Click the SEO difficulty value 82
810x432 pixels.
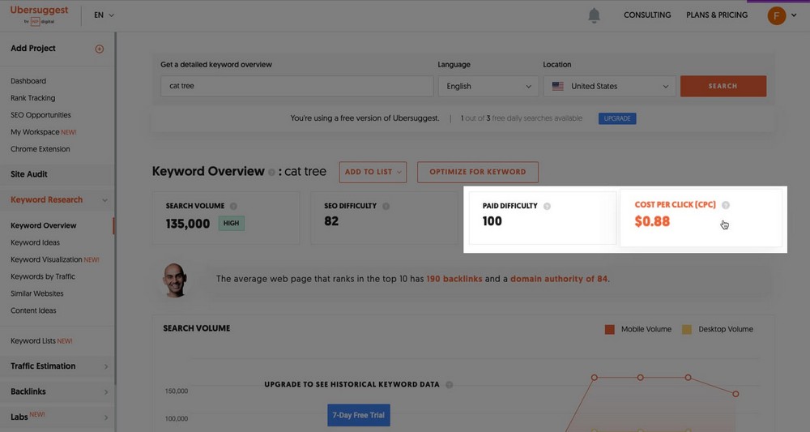[331, 222]
